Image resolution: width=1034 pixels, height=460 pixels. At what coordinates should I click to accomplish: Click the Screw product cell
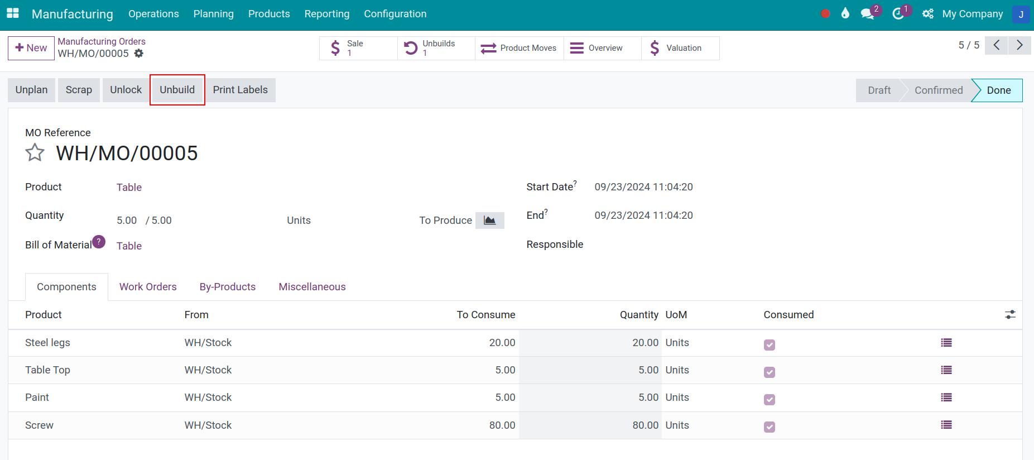39,425
